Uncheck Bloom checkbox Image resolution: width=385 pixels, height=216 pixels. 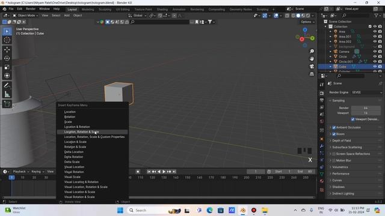[x=334, y=134]
